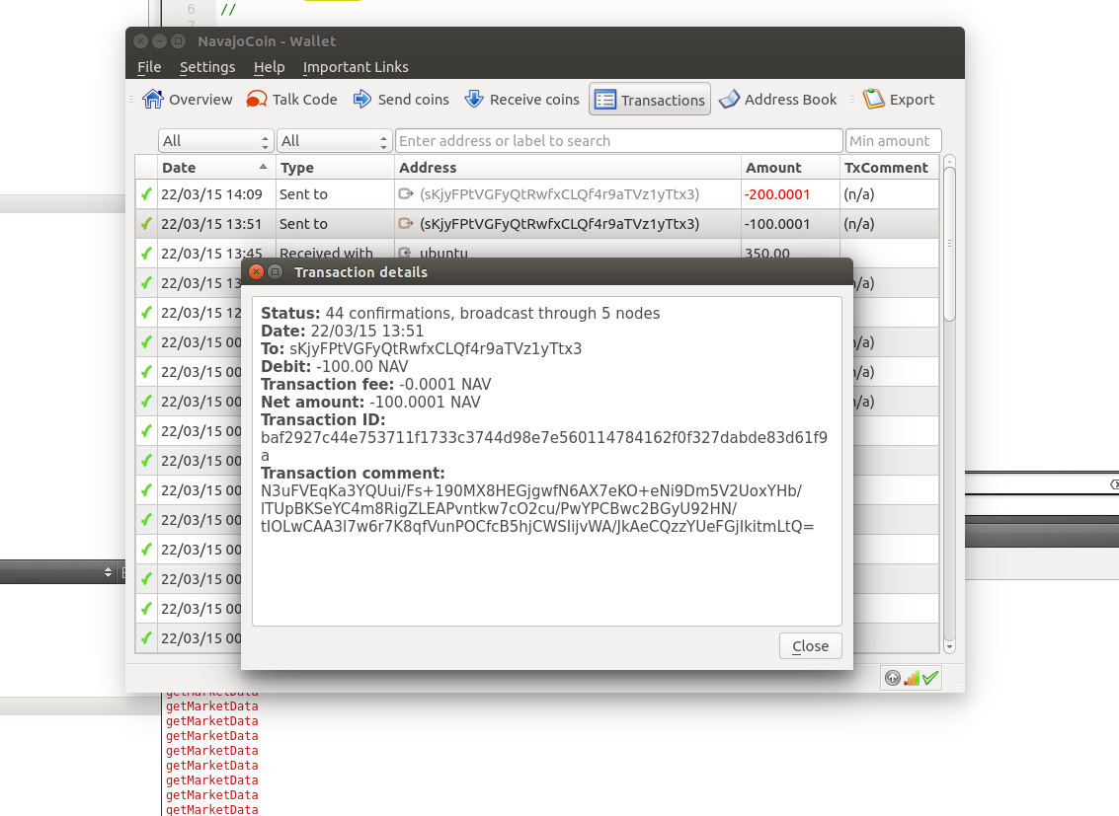Click Export clipboard toolbar icon

pyautogui.click(x=874, y=99)
